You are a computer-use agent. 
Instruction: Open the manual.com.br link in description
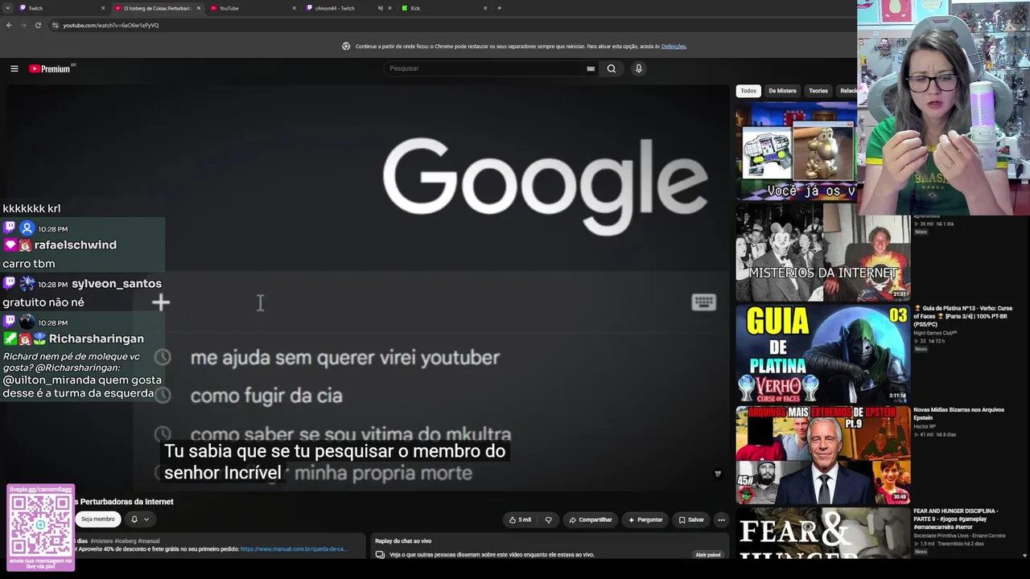[x=293, y=549]
